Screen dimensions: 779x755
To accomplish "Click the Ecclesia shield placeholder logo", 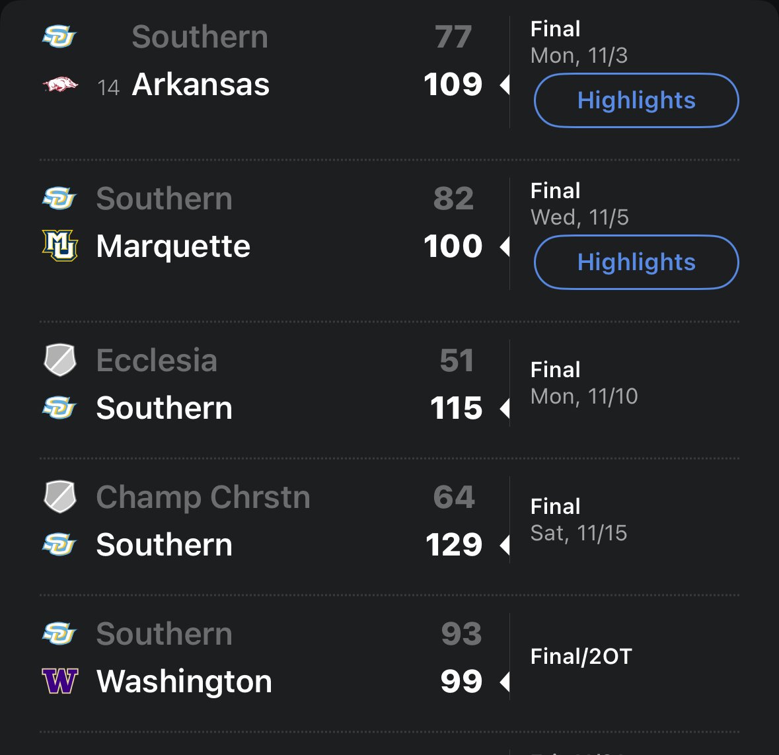I will coord(60,360).
